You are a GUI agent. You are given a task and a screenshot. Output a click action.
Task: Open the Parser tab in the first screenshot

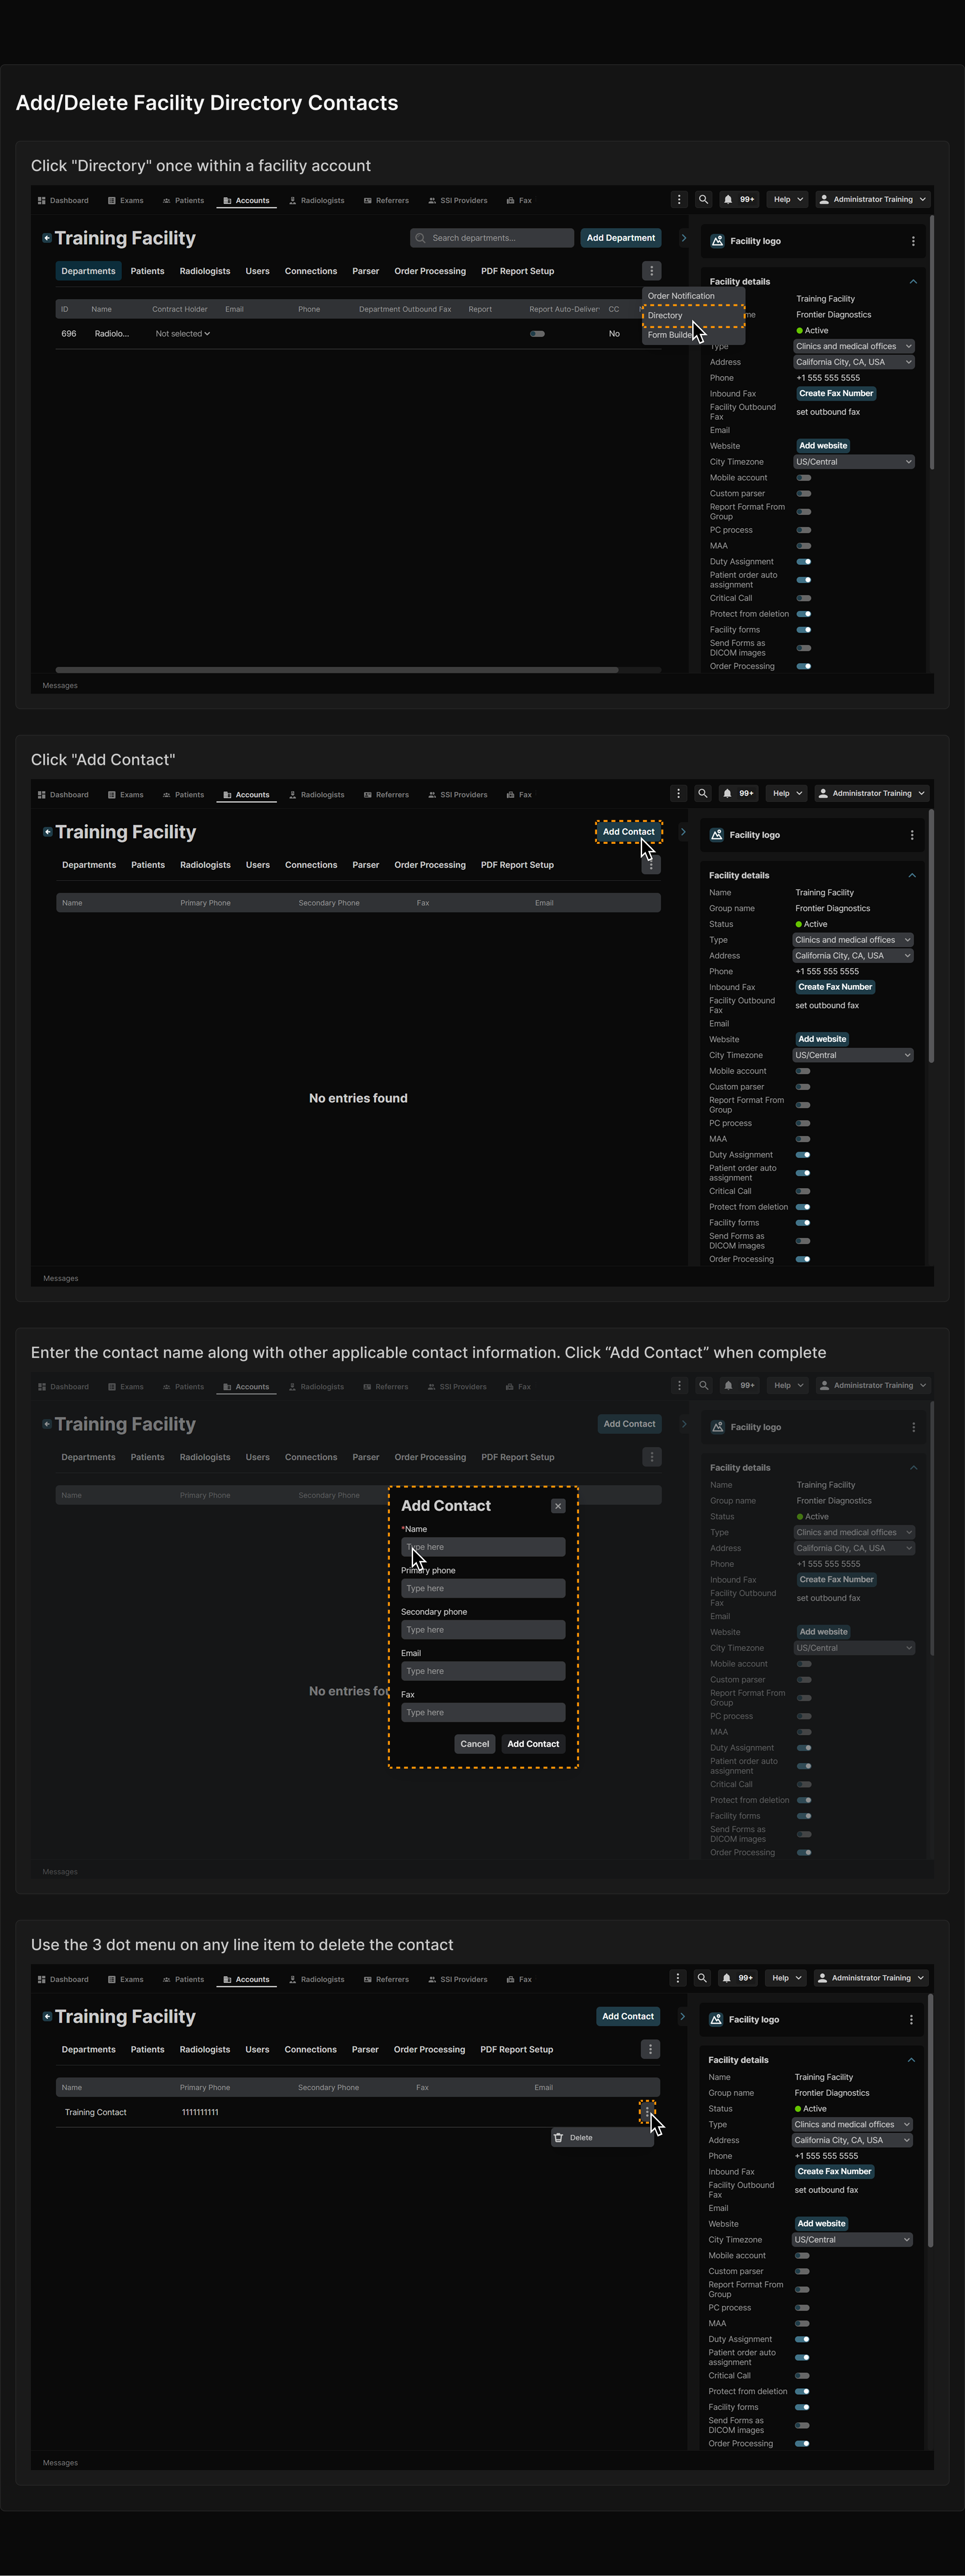(x=366, y=271)
